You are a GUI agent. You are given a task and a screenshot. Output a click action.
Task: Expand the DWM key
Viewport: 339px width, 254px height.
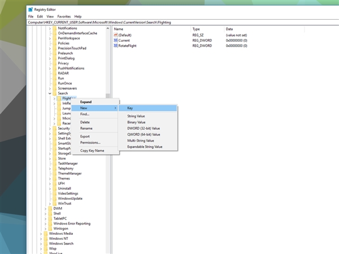click(45, 208)
